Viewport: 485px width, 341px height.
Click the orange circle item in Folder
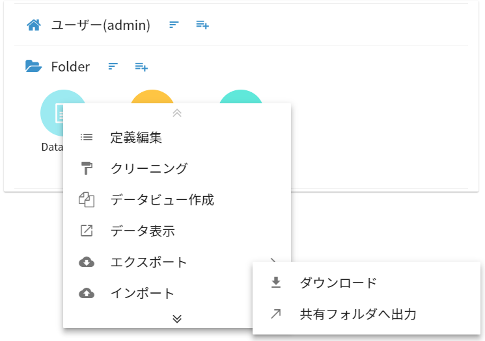pyautogui.click(x=152, y=97)
